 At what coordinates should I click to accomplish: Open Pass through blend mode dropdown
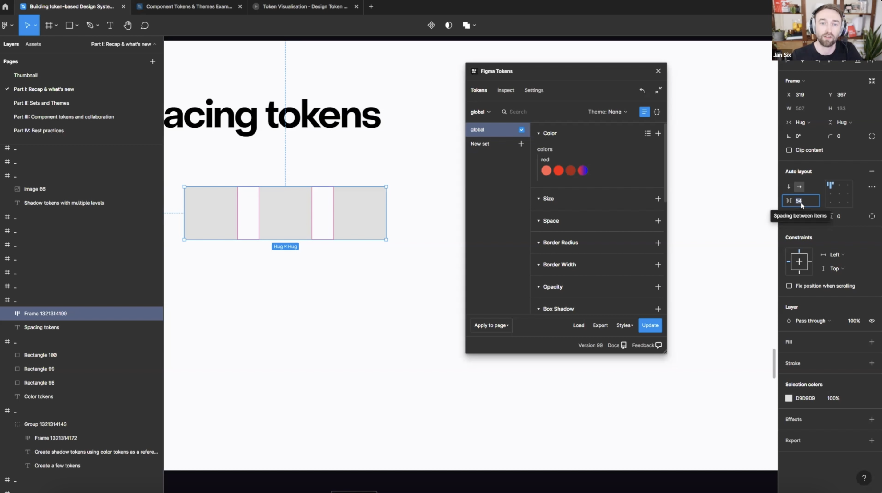coord(813,321)
